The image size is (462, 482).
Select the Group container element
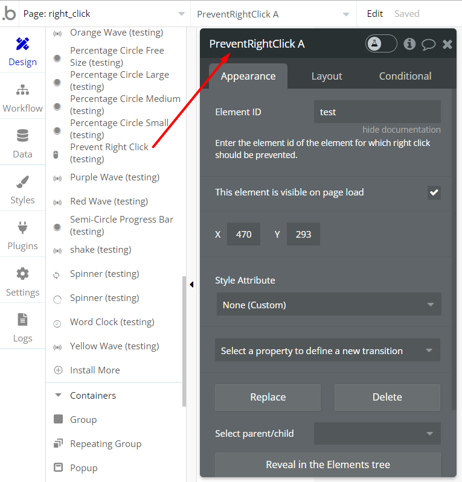83,420
